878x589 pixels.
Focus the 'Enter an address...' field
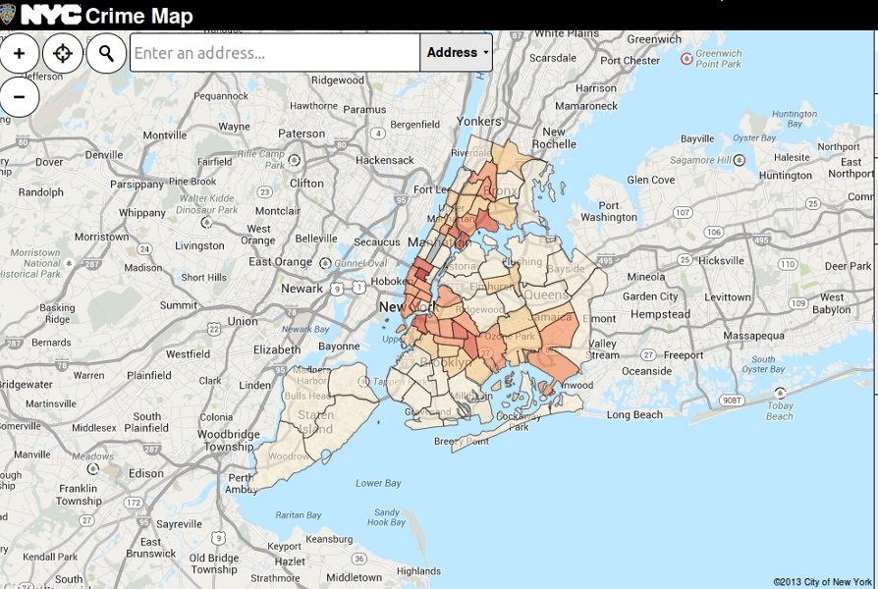pos(275,53)
